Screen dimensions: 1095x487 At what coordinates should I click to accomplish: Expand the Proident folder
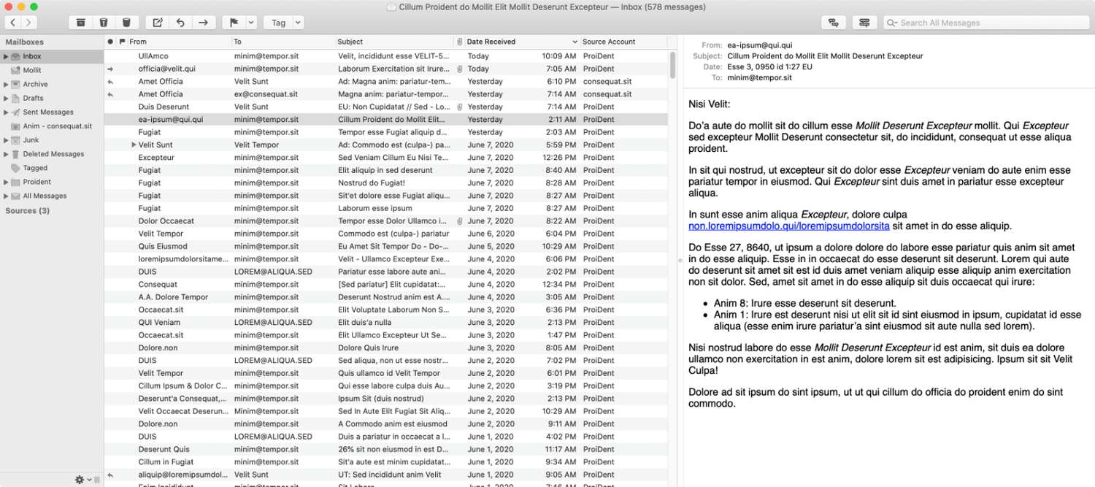click(x=6, y=182)
